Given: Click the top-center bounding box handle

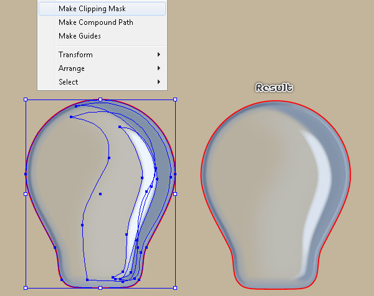Looking at the screenshot, I should [100, 99].
